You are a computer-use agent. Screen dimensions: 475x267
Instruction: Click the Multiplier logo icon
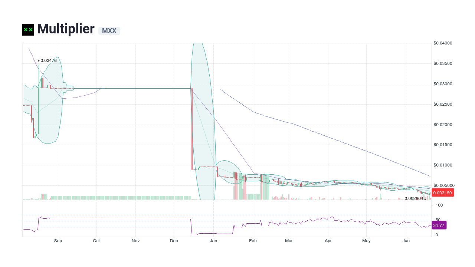point(27,29)
